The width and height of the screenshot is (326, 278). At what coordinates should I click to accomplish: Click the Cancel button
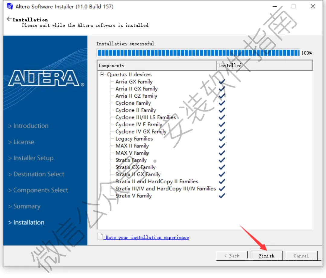click(x=302, y=256)
